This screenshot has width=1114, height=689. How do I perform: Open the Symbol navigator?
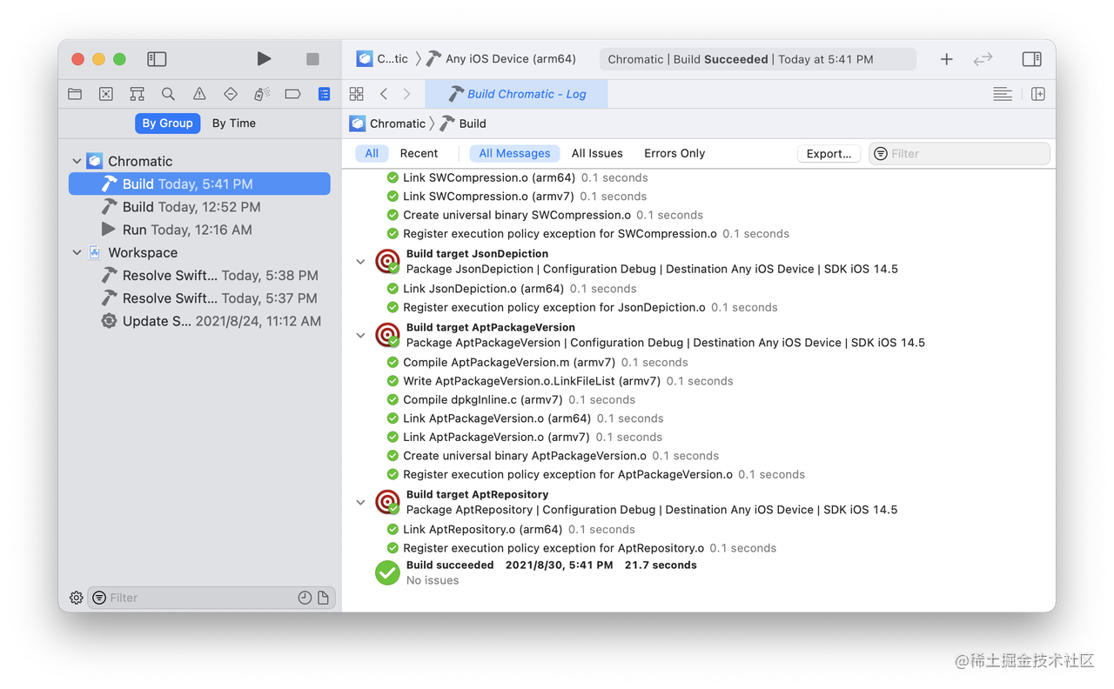pos(137,94)
